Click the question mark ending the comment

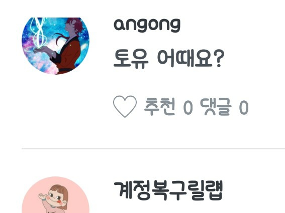219,58
